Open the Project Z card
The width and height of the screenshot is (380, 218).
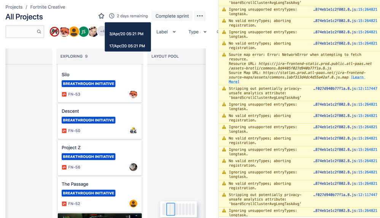(x=100, y=158)
